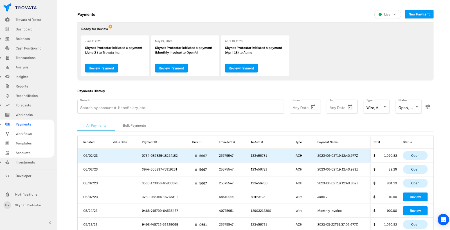Click the calendar icon in To date

tap(350, 107)
